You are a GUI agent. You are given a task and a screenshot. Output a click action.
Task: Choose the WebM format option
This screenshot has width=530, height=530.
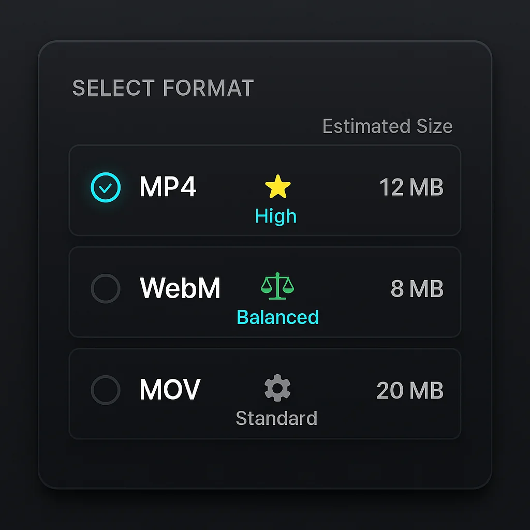[180, 289]
